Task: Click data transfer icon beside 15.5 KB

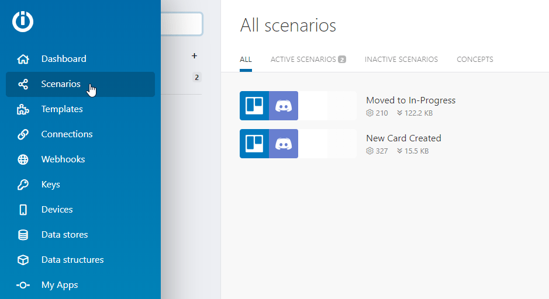Action: click(x=399, y=151)
